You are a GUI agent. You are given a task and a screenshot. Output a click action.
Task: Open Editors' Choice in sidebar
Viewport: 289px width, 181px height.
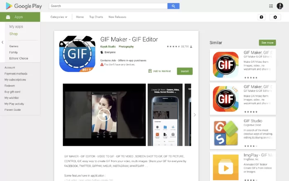pos(19,58)
